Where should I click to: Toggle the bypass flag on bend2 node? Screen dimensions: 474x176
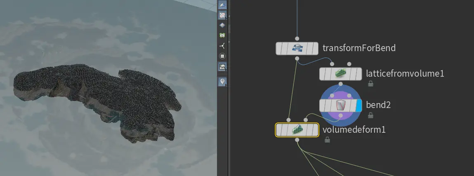click(323, 106)
